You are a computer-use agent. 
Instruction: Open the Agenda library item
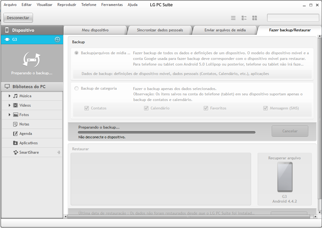pos(32,134)
